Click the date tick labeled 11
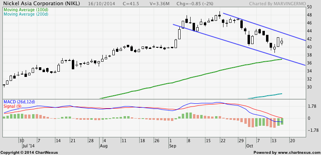Image resolution: width=321 pixels, height=155 pixels. click(x=124, y=141)
